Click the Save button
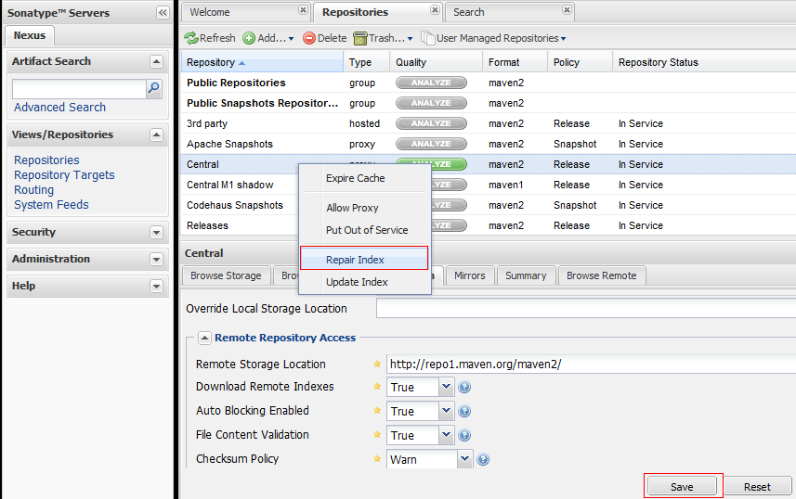 click(682, 487)
